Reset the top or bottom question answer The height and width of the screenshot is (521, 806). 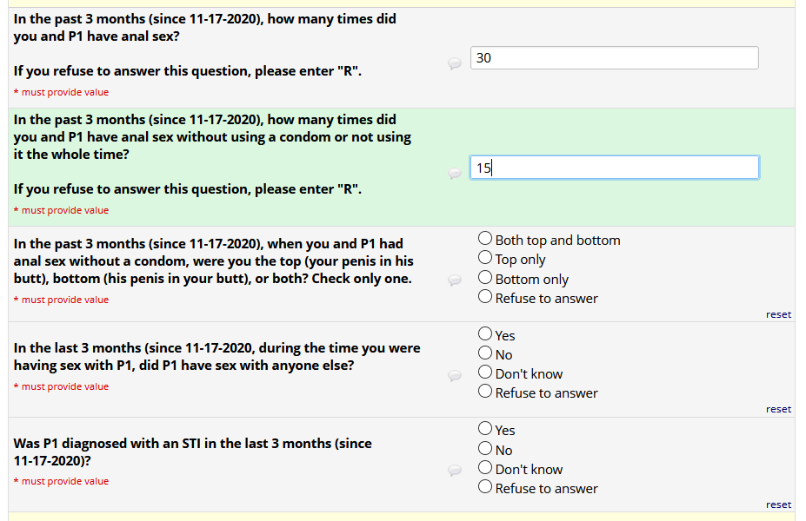(x=778, y=314)
